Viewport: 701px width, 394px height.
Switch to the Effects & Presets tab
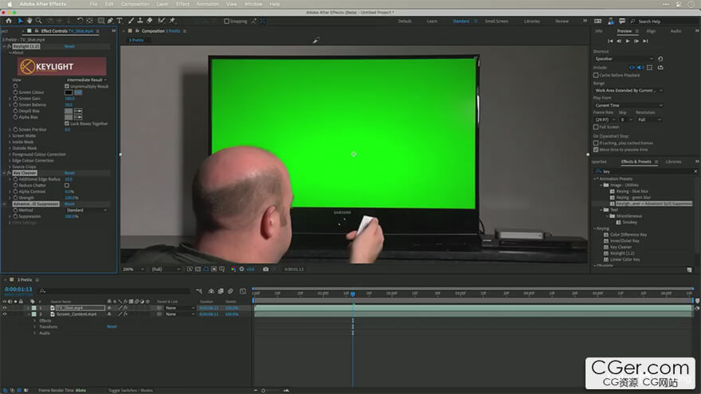[x=636, y=162]
